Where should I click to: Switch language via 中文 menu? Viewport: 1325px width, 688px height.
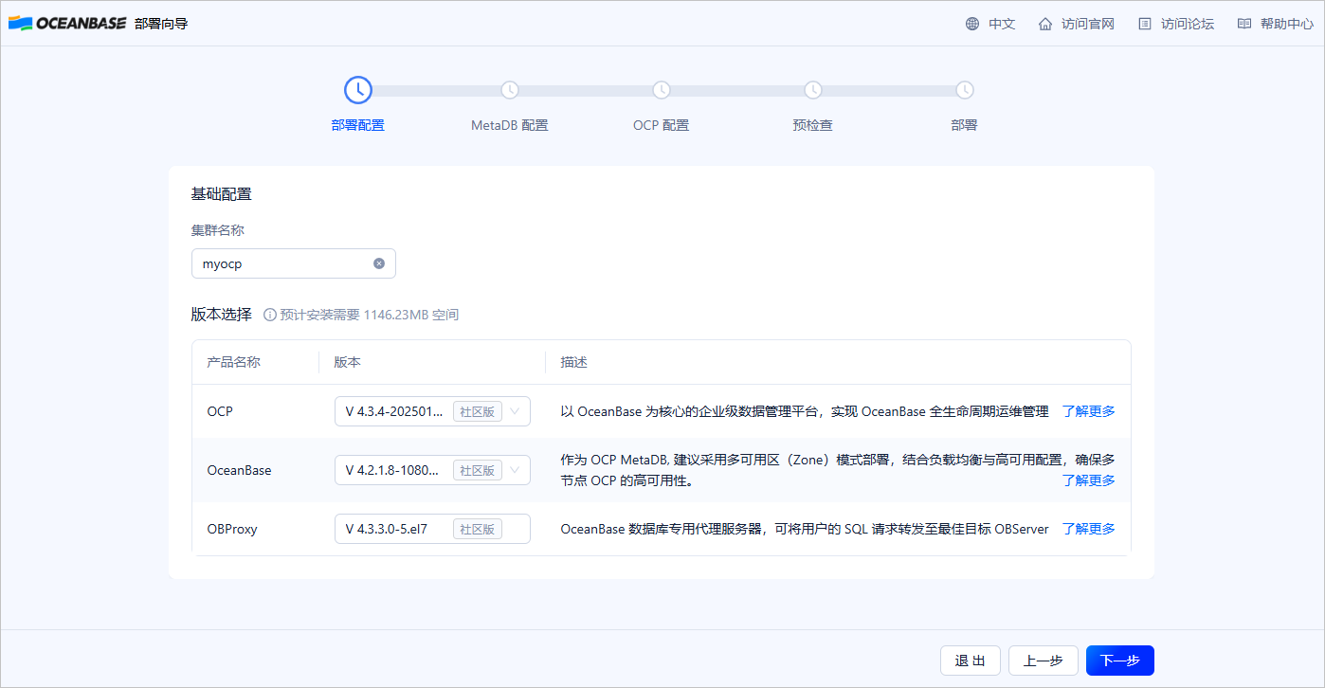pyautogui.click(x=1002, y=24)
